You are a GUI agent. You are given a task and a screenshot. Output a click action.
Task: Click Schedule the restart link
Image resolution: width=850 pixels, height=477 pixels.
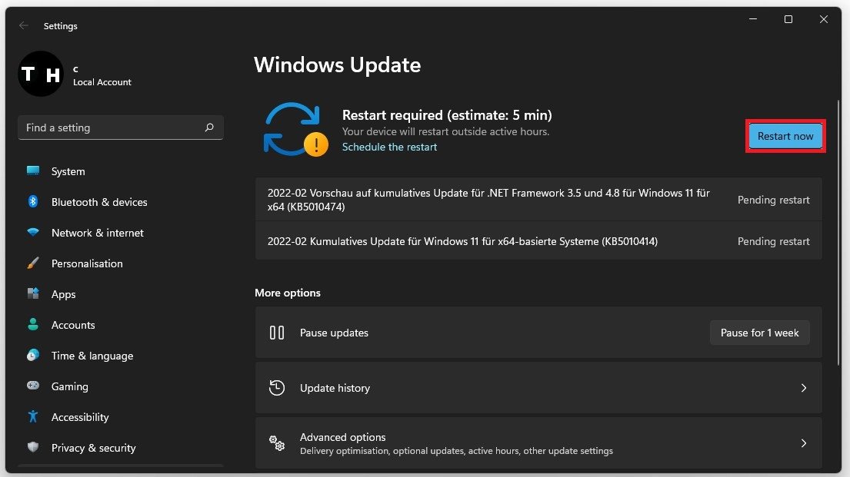389,147
